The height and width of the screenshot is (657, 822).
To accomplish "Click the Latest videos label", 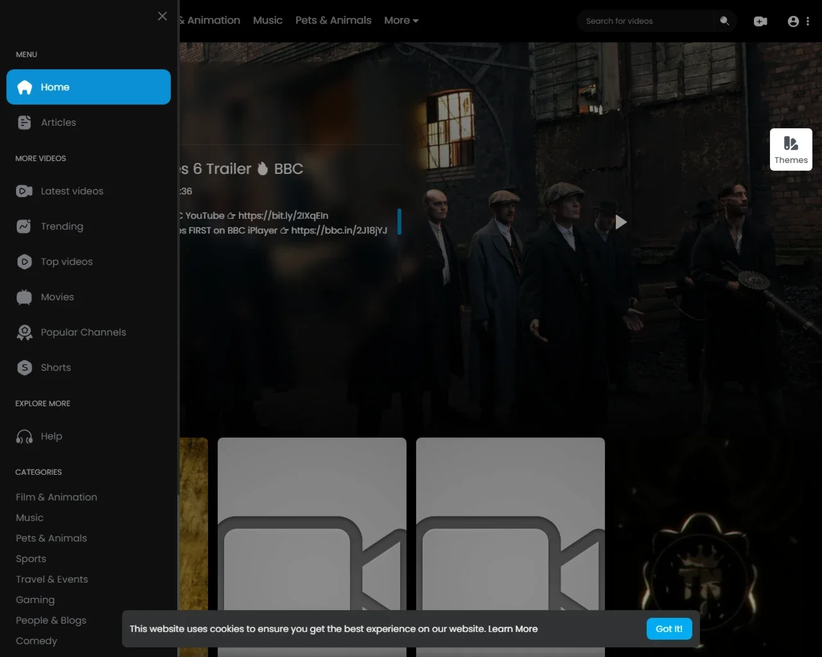I will [x=72, y=191].
